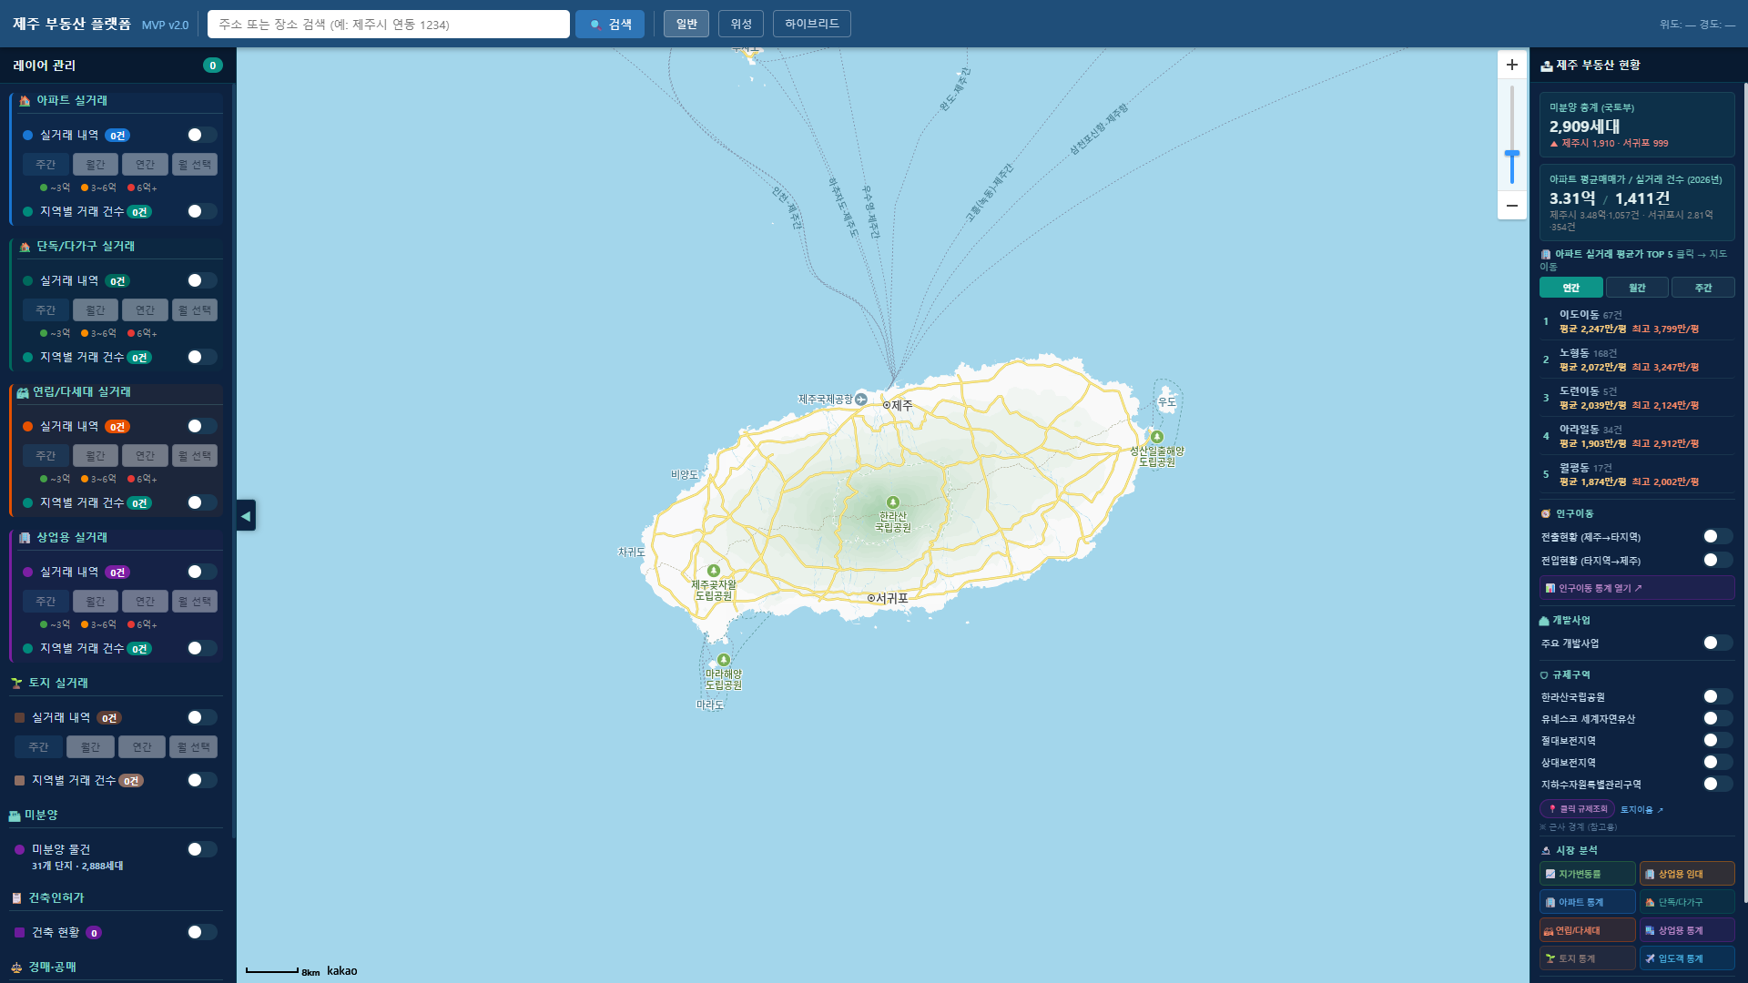Zoom in with the map plus button
This screenshot has width=1748, height=983.
click(1511, 65)
